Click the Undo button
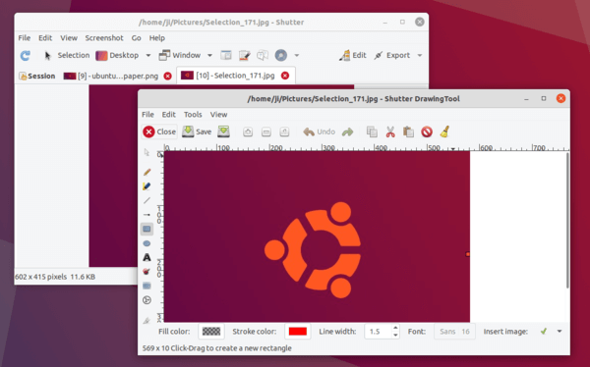 point(319,131)
